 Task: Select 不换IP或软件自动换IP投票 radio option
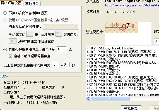tap(5, 13)
